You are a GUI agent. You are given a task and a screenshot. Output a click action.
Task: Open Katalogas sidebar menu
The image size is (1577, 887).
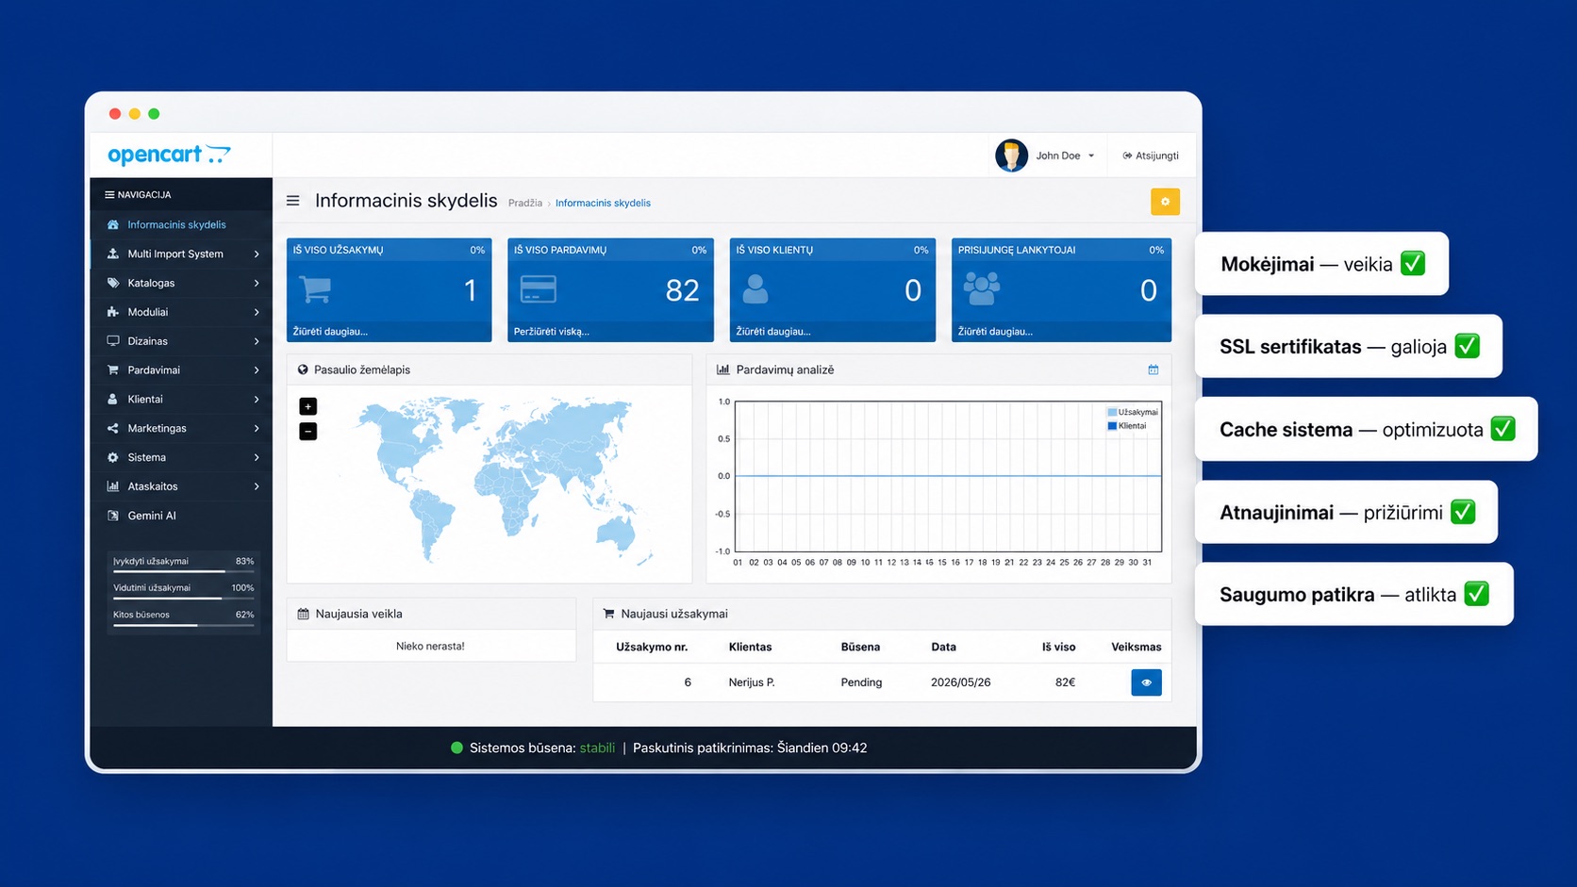(182, 283)
